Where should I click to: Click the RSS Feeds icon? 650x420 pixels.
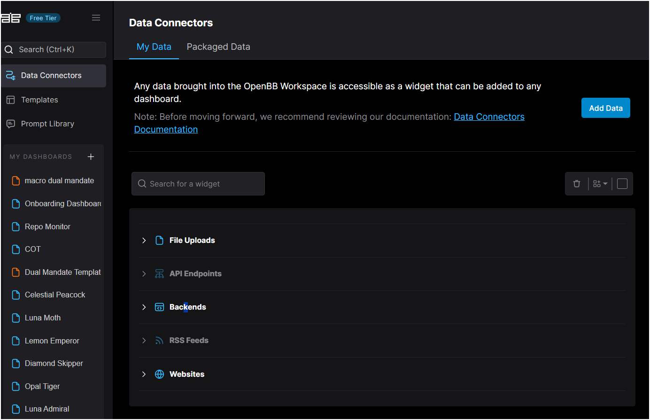(159, 341)
